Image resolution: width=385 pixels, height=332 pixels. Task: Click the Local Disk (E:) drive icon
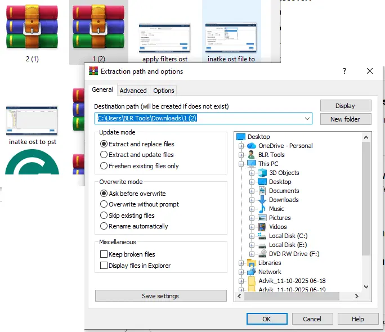(x=262, y=246)
